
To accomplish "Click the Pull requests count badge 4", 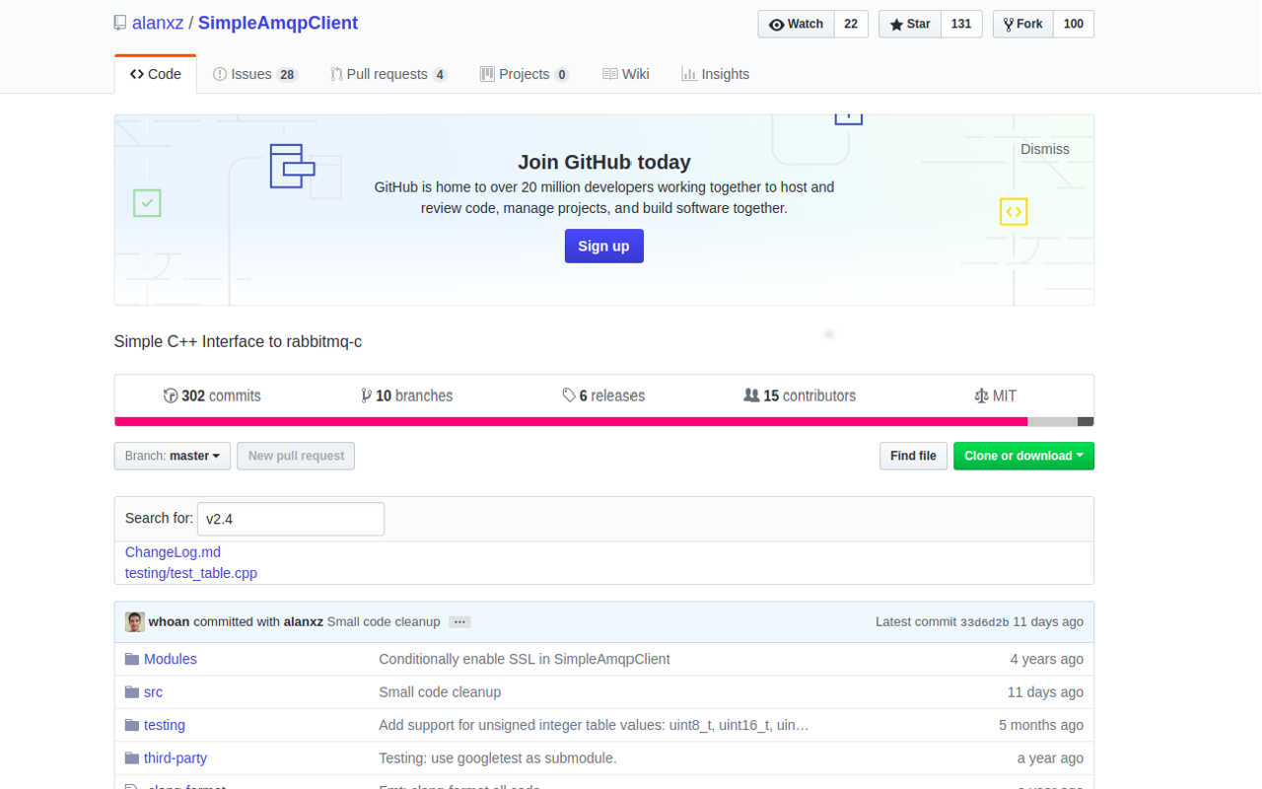I will (x=440, y=75).
